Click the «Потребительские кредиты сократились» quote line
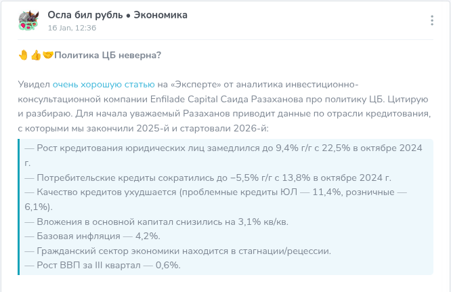 207,178
